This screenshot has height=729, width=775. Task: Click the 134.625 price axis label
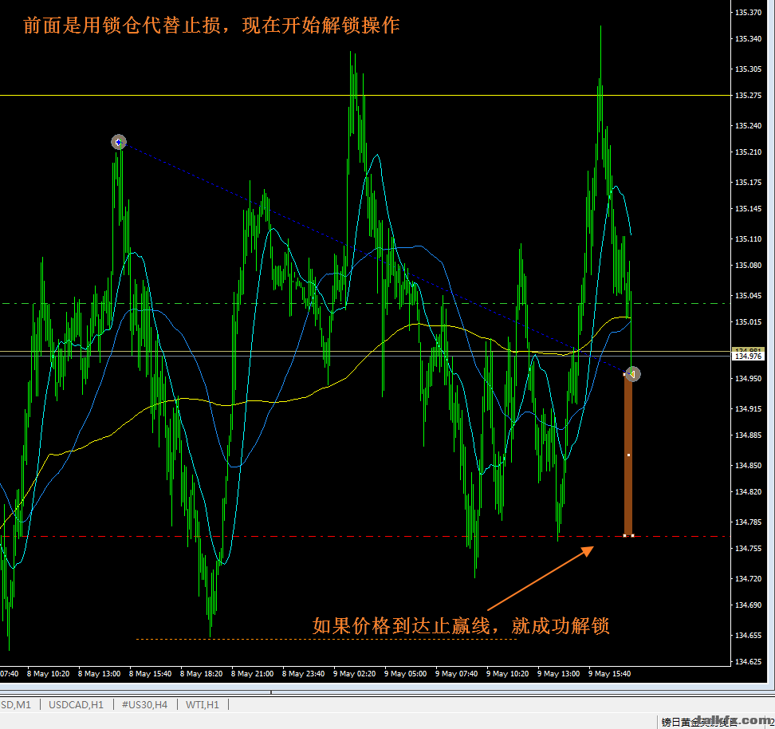click(749, 662)
